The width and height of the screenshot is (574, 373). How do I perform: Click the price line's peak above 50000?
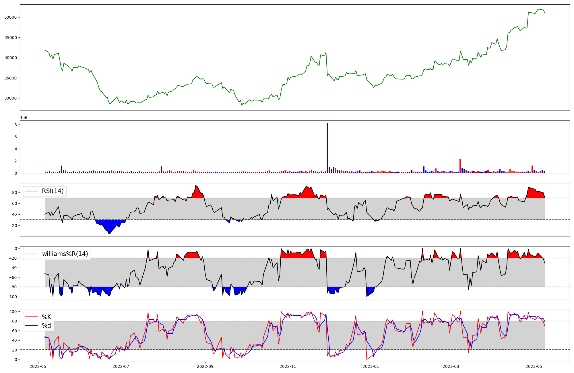538,9
